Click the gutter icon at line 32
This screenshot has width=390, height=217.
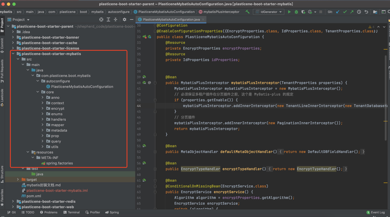click(145, 37)
